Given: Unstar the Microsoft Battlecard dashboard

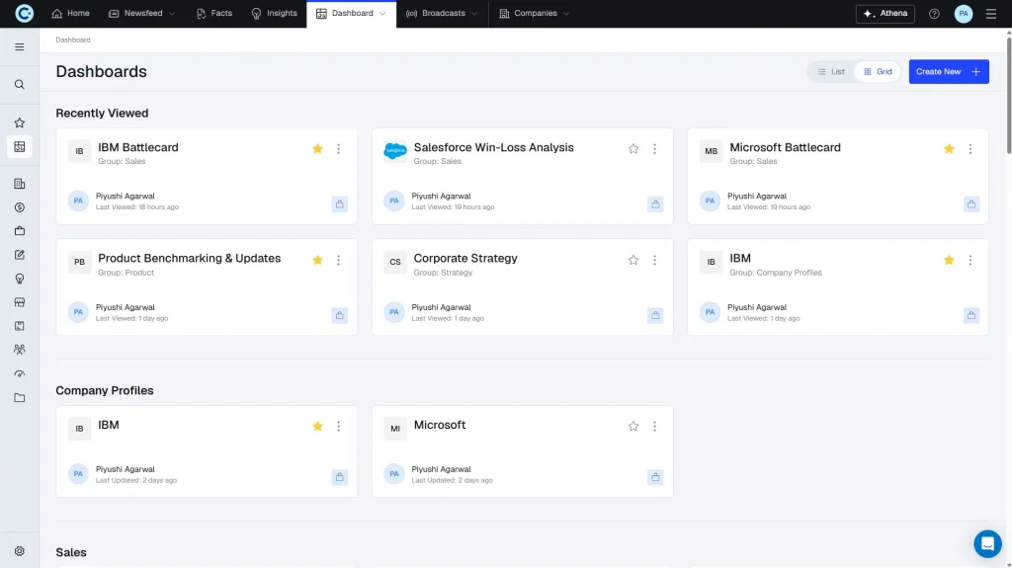Looking at the screenshot, I should (949, 149).
